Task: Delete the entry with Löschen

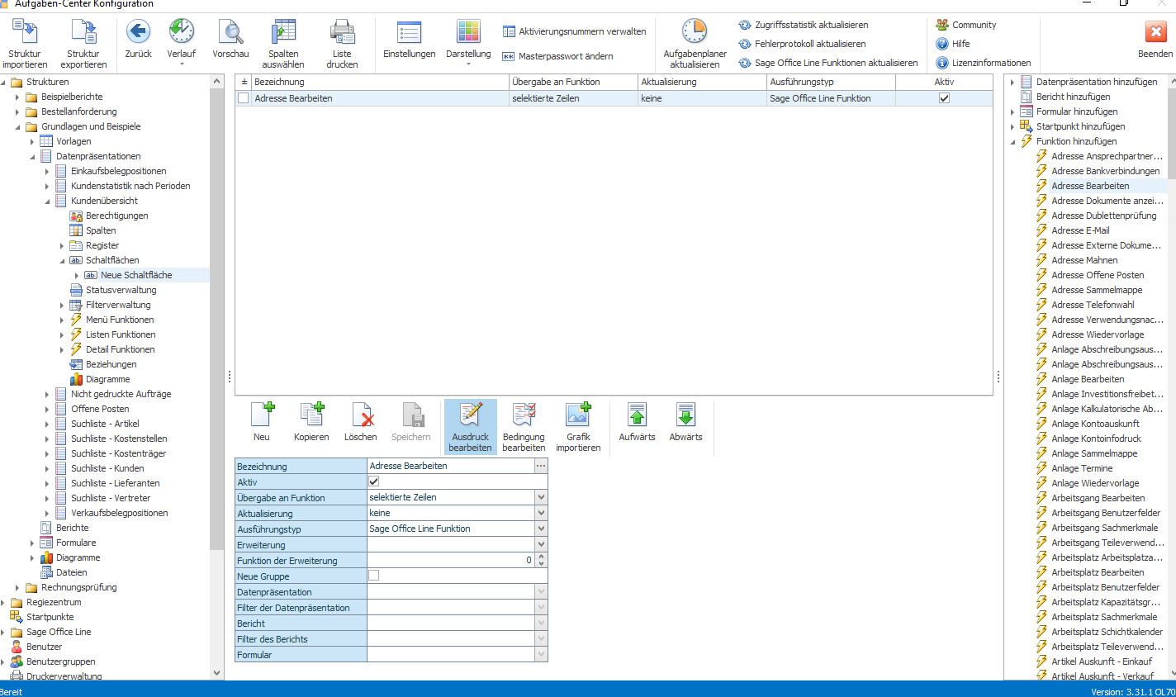Action: point(361,415)
